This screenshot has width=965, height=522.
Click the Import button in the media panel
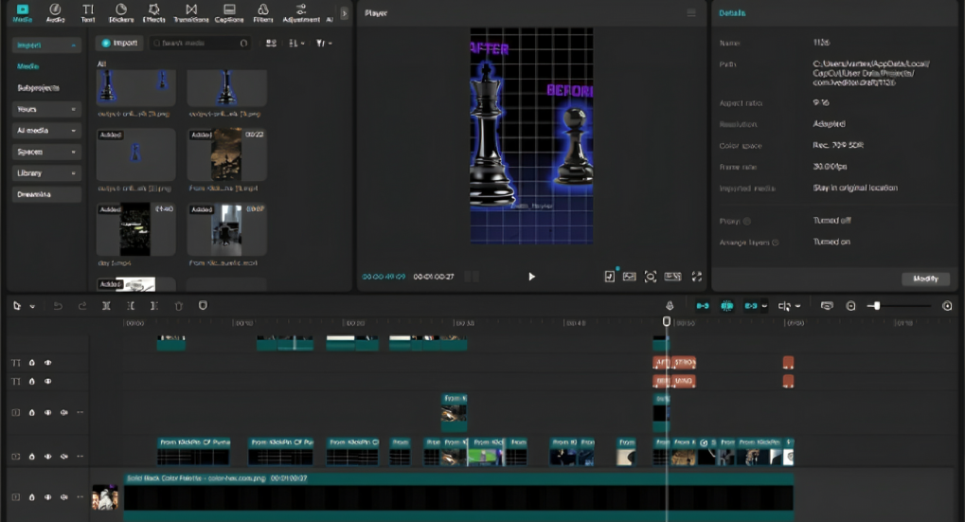(120, 43)
